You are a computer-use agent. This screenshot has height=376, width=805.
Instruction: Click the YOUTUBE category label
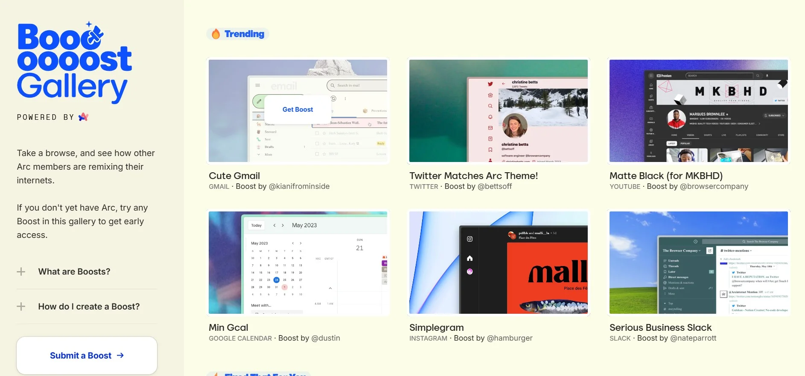pyautogui.click(x=625, y=187)
